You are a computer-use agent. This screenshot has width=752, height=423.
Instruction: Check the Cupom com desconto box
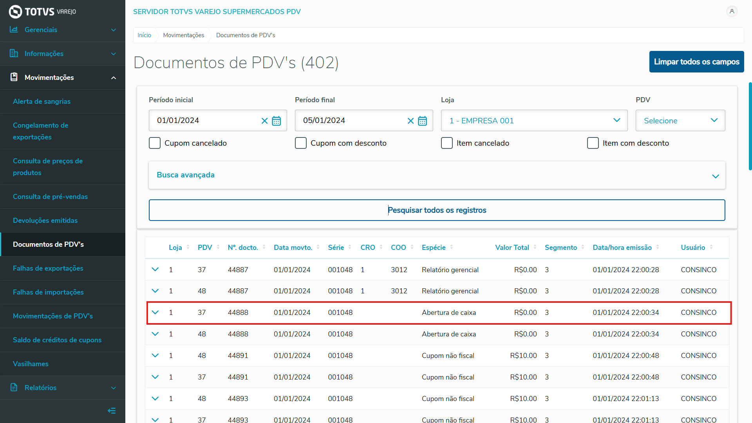pos(301,143)
